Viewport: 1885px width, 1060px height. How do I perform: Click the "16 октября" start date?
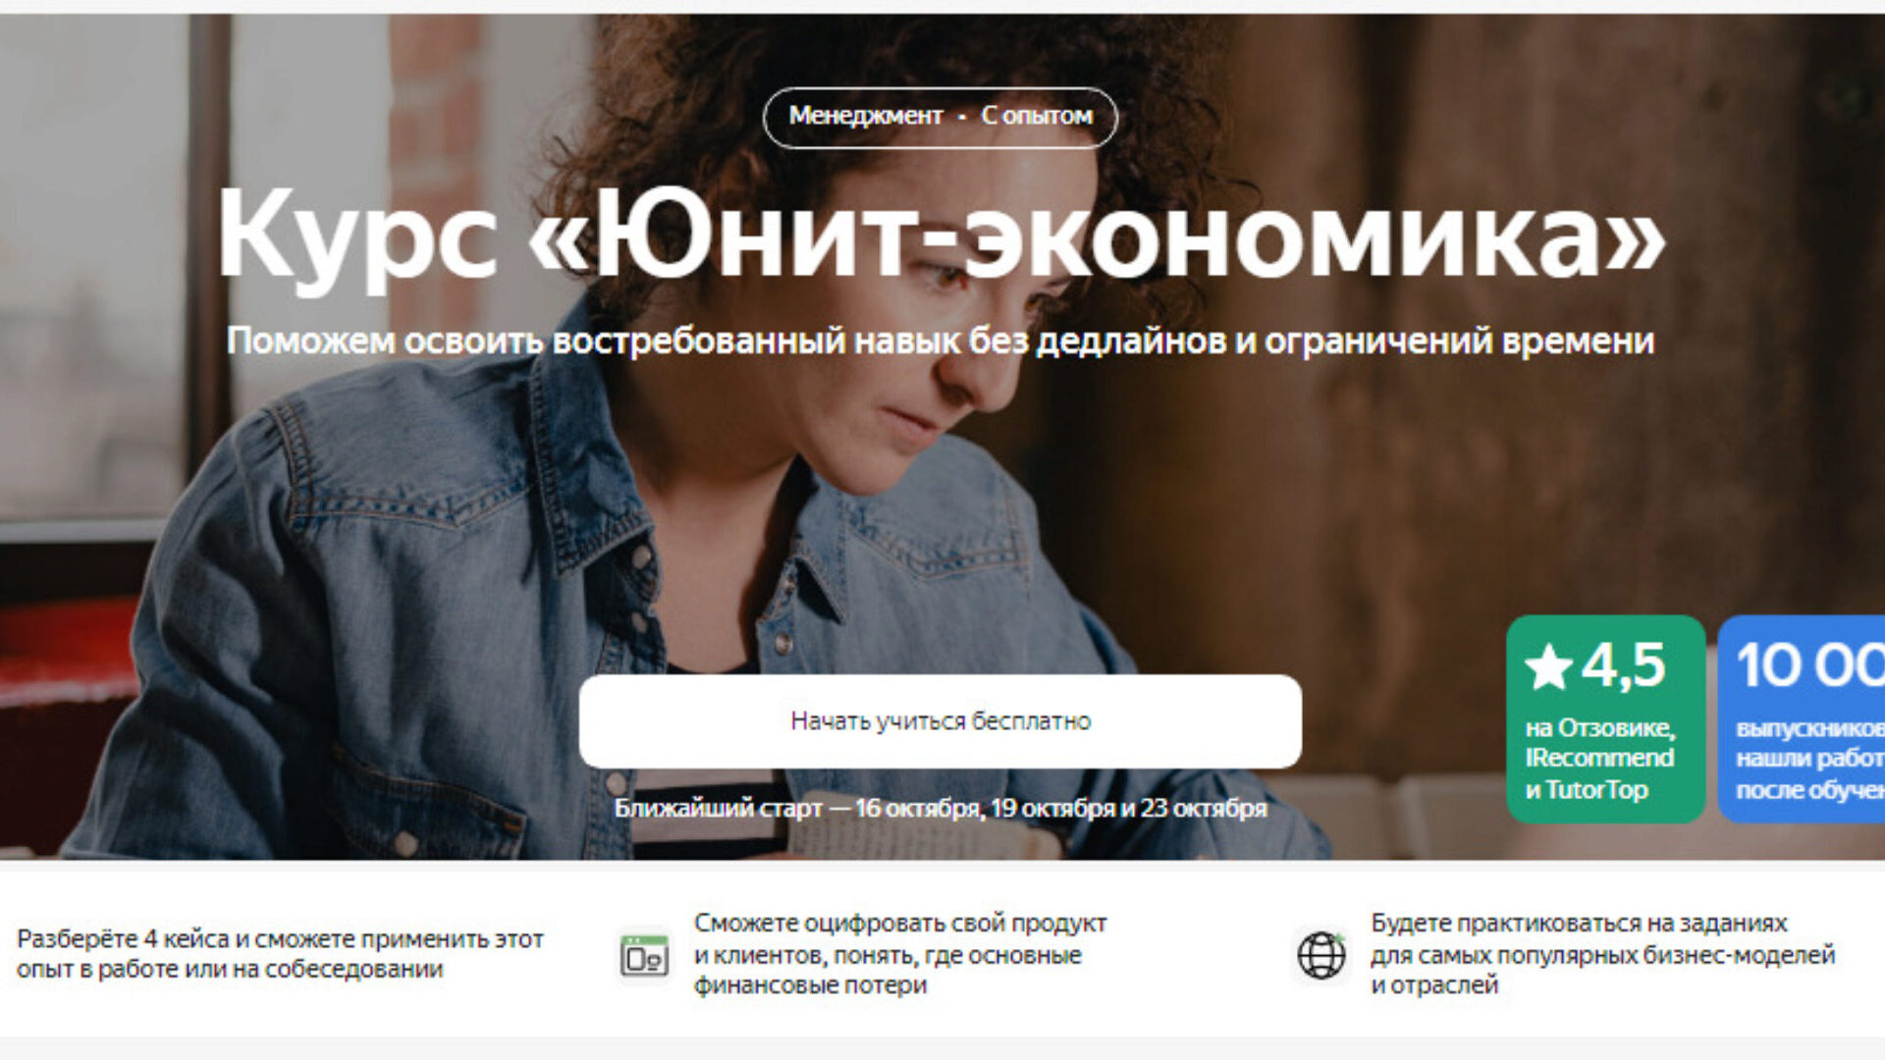coord(918,809)
